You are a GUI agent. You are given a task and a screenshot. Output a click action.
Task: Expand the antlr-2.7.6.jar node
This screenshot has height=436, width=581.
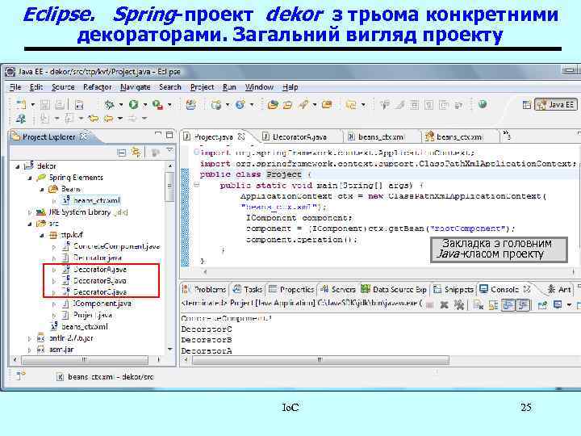pos(30,338)
